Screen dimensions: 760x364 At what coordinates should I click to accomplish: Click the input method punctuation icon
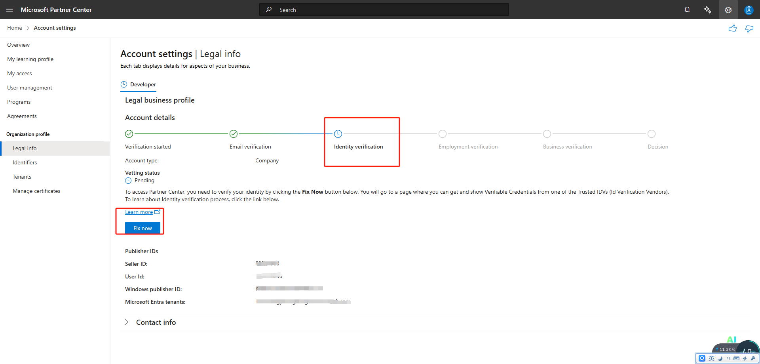tap(728, 358)
